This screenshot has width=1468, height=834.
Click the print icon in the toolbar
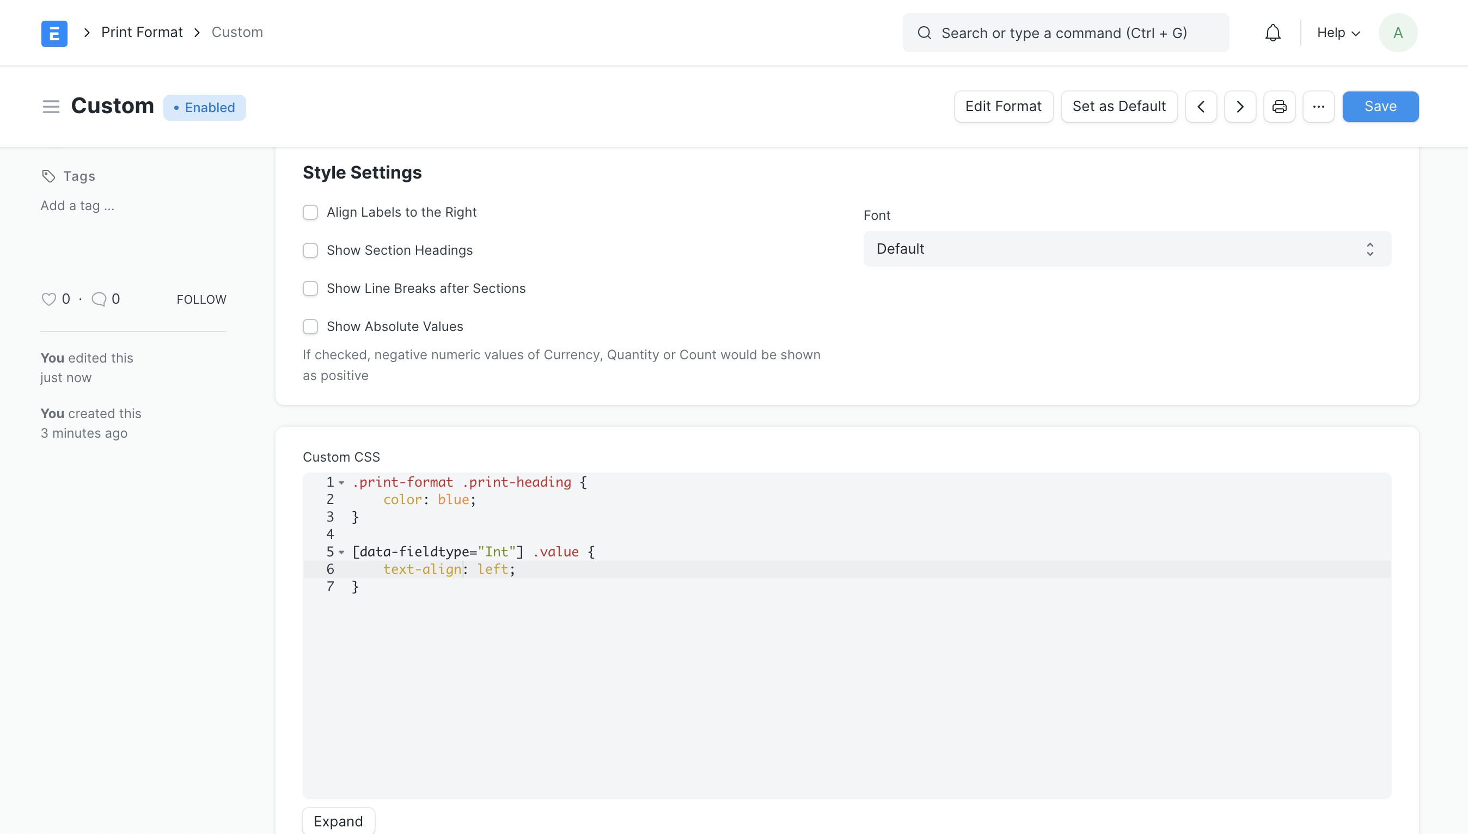tap(1279, 107)
